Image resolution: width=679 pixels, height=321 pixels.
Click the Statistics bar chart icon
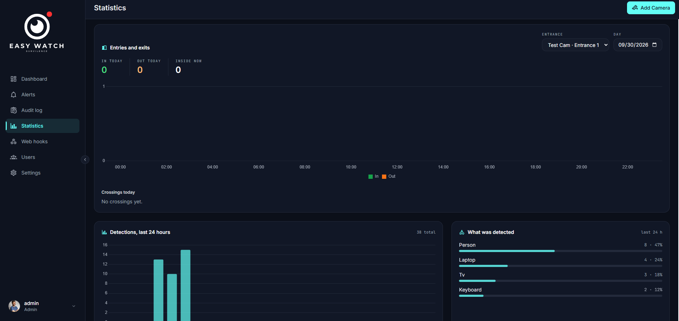point(14,126)
